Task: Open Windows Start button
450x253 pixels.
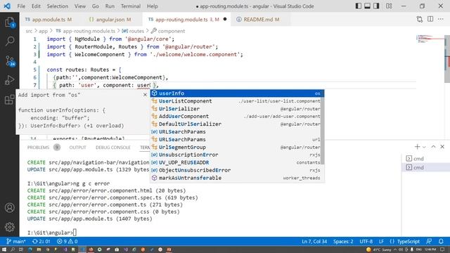Action: tap(4, 249)
